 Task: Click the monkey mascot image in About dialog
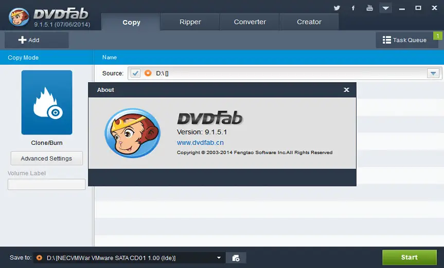[133, 132]
